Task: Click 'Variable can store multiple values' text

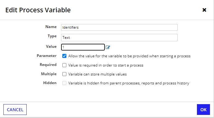Action: (x=97, y=74)
